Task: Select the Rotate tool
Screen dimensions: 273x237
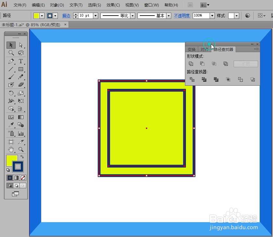Action: click(x=11, y=93)
